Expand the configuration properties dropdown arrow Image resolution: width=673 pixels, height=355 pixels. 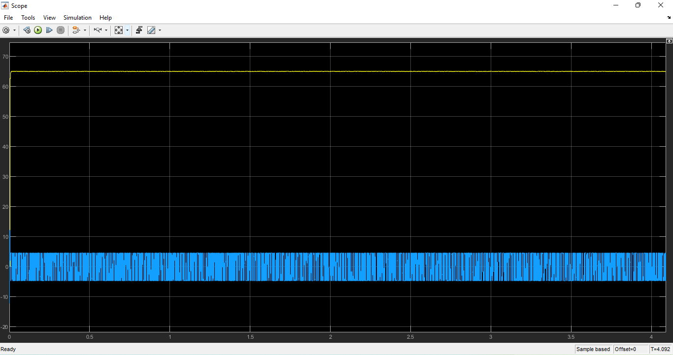[x=14, y=31]
